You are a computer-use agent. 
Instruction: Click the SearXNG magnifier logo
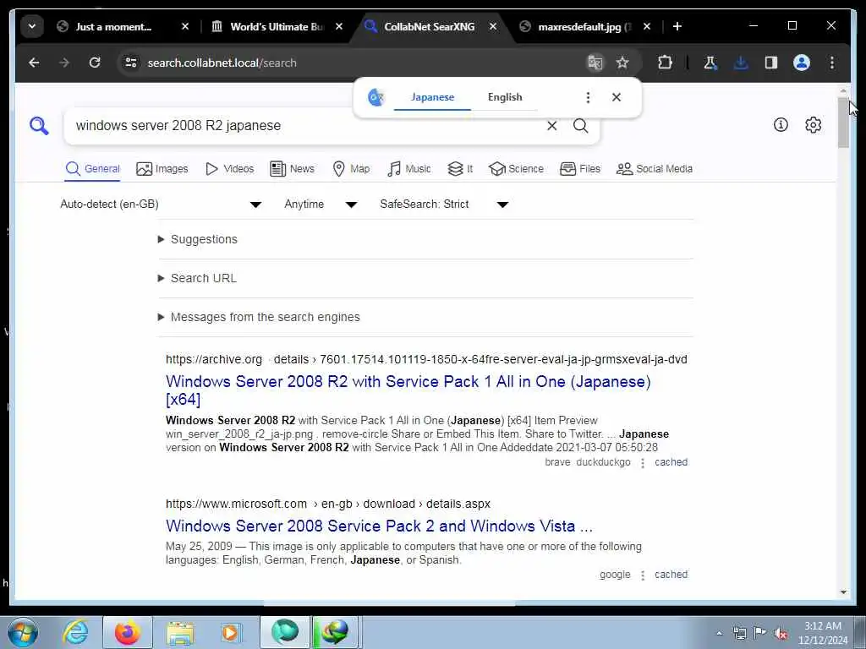coord(39,126)
